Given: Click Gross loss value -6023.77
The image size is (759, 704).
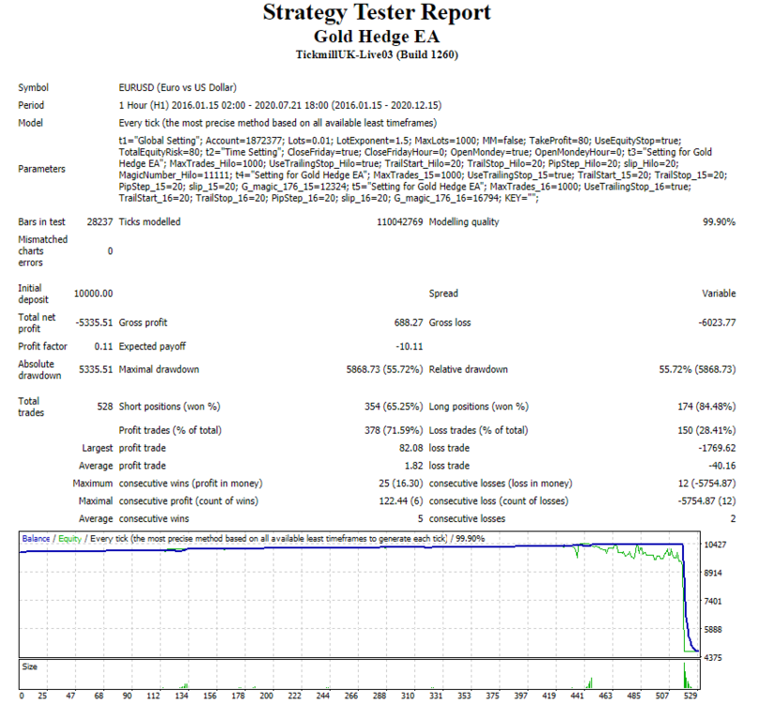Looking at the screenshot, I should point(717,322).
